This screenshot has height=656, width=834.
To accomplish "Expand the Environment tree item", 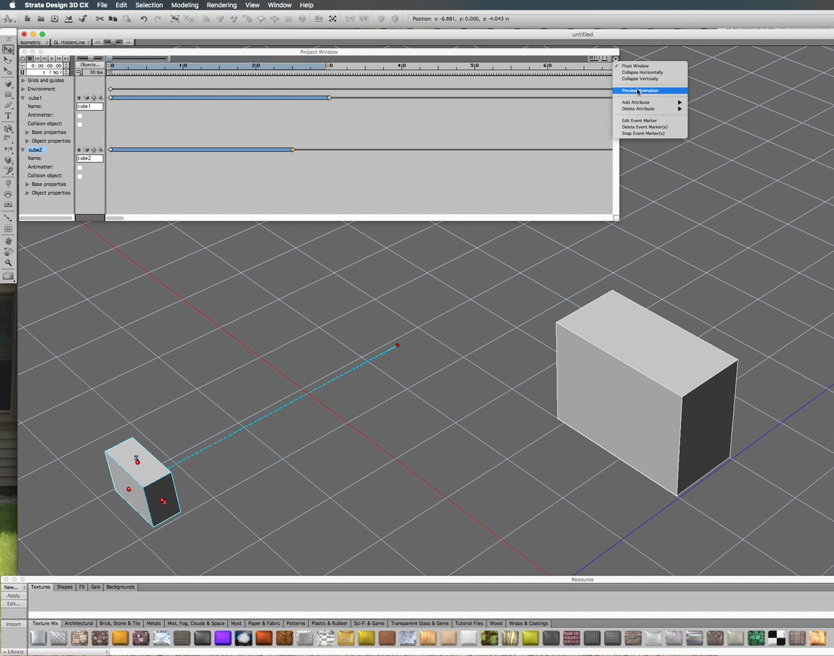I will [x=23, y=89].
